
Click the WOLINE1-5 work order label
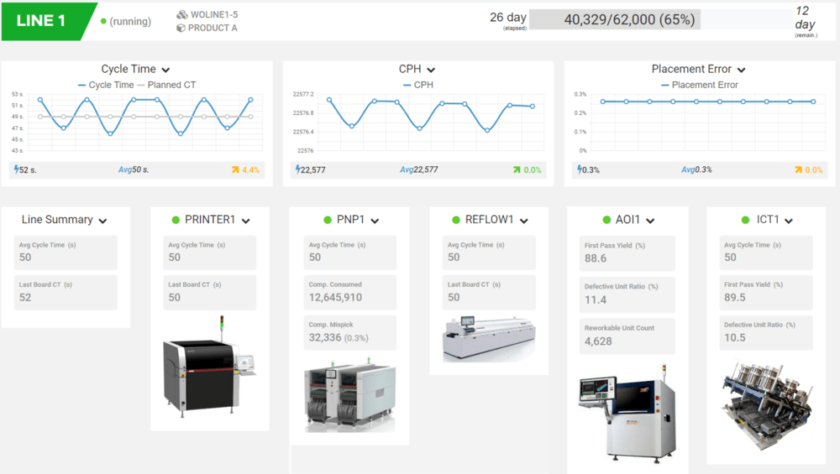[214, 14]
